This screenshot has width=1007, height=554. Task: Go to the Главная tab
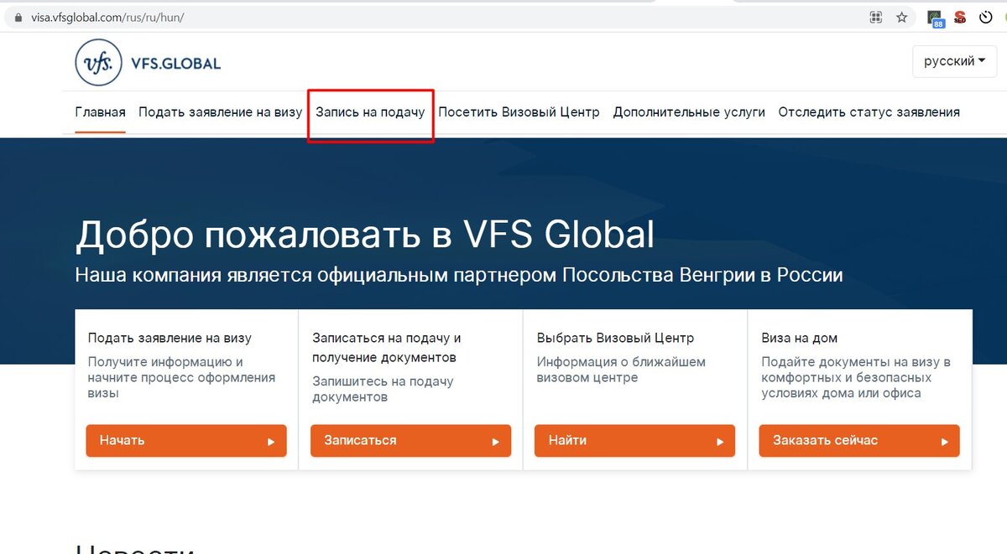pos(100,111)
